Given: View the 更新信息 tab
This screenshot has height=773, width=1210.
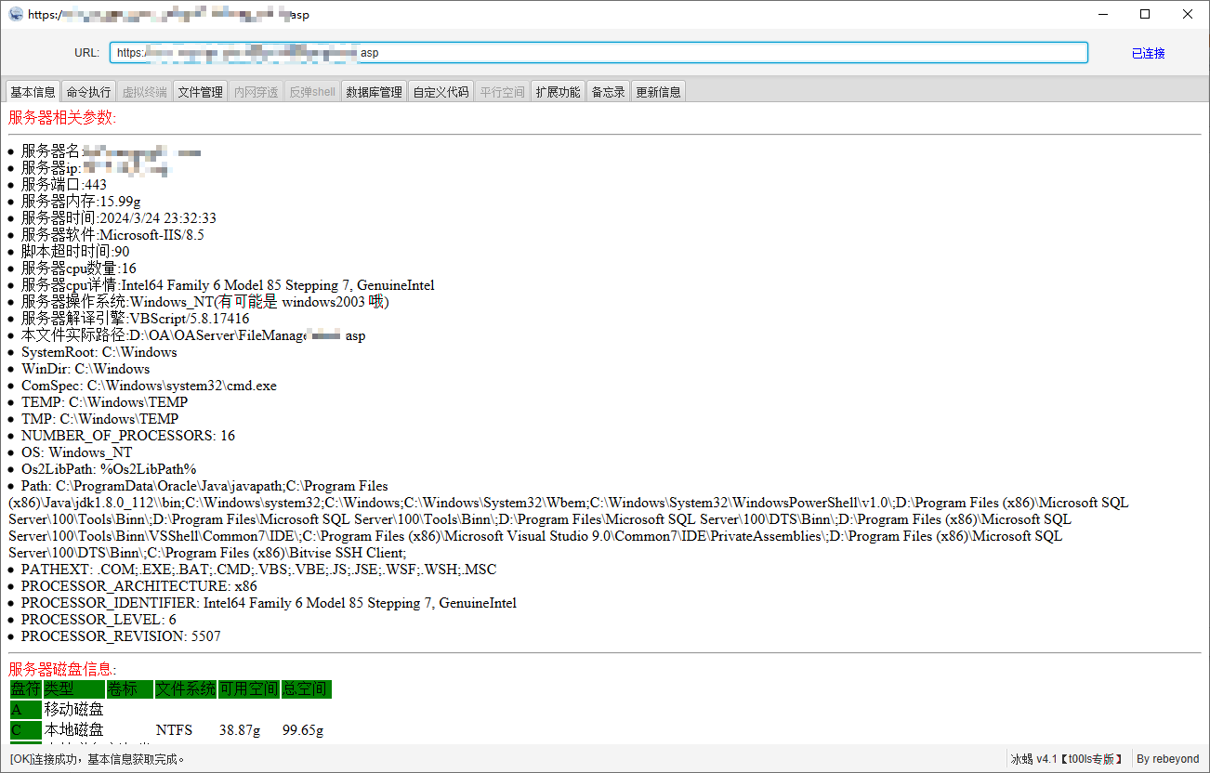Looking at the screenshot, I should point(658,92).
